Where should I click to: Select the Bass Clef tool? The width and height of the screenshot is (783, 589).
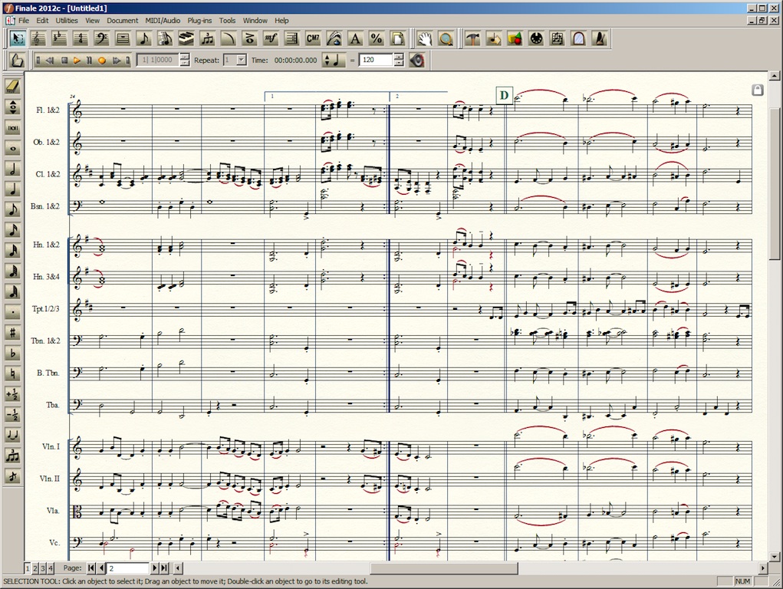coord(101,38)
